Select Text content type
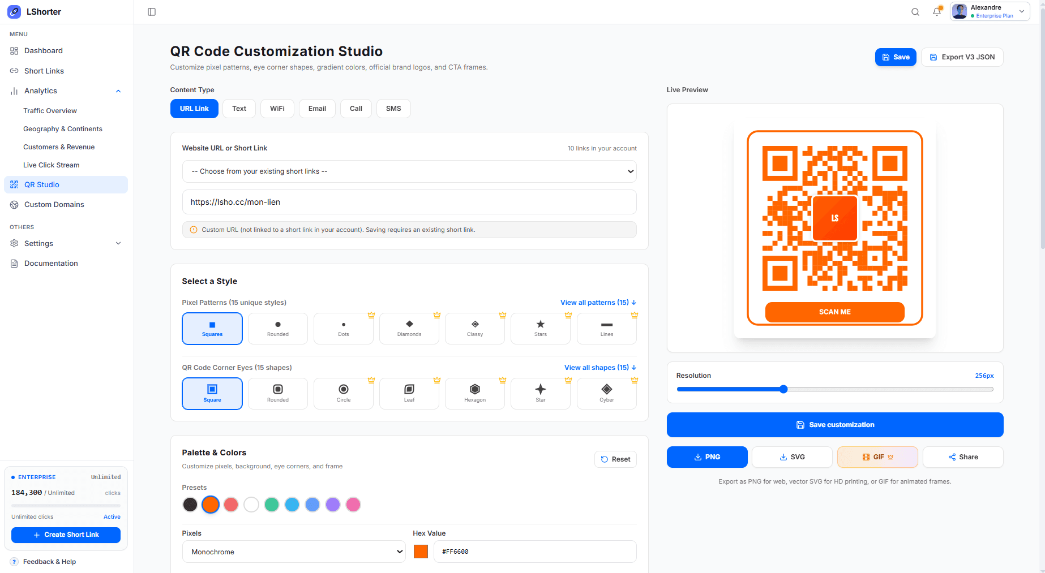Screen dimensions: 1045x573 tap(239, 109)
